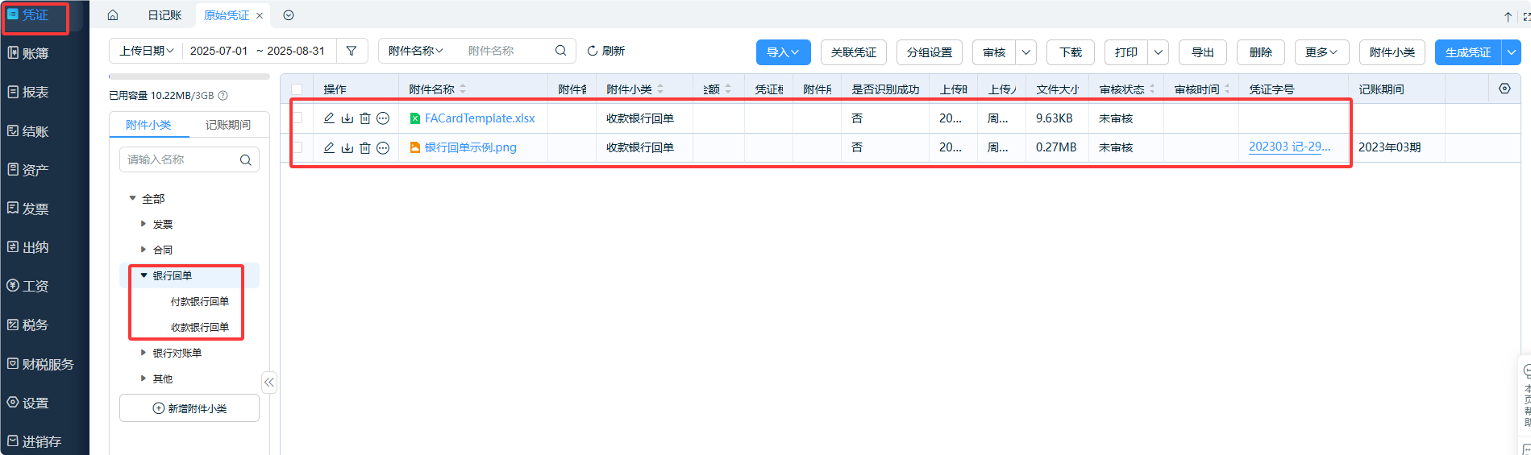
Task: Click trash delete icon for FACardTemplate.xlsx row
Action: (x=365, y=118)
